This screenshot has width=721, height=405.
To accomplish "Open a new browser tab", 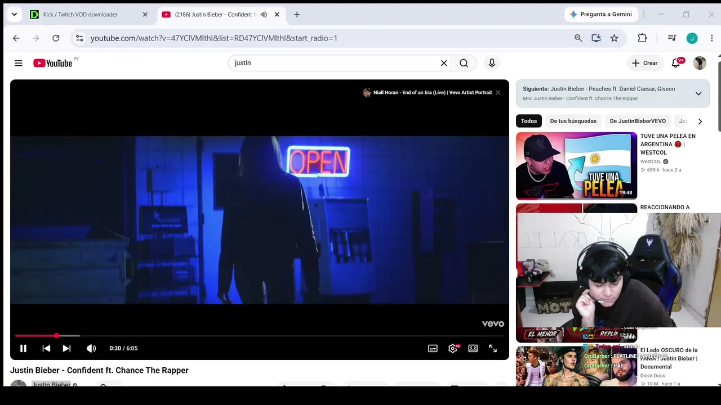I will tap(297, 15).
